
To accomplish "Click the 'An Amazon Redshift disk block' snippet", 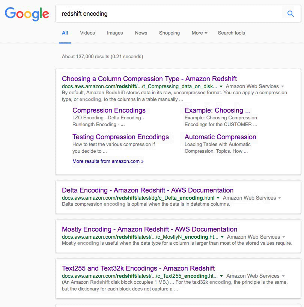I will (x=175, y=286).
